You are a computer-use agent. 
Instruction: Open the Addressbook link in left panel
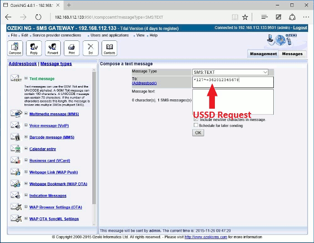23,64
